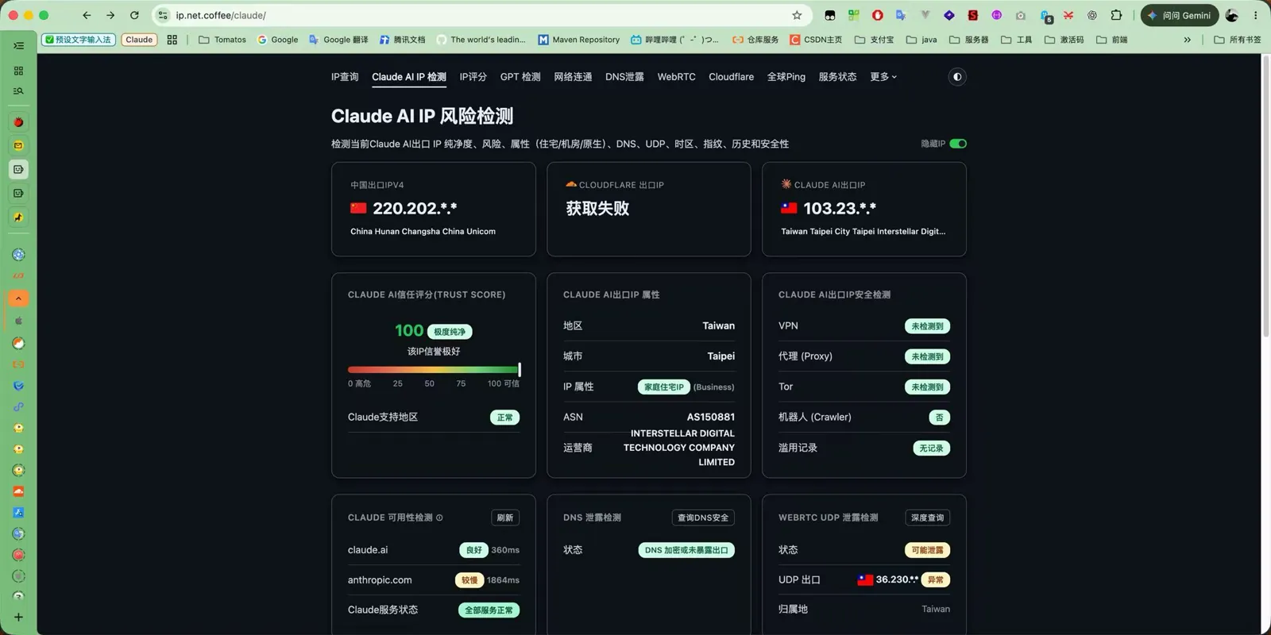1271x635 pixels.
Task: Open the Maven Repository bookmark
Action: (578, 40)
